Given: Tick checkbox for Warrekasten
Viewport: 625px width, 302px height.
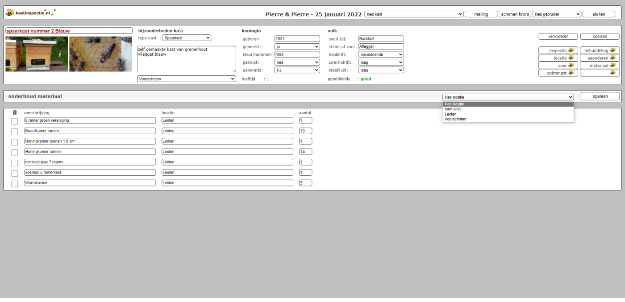Looking at the screenshot, I should [x=15, y=184].
